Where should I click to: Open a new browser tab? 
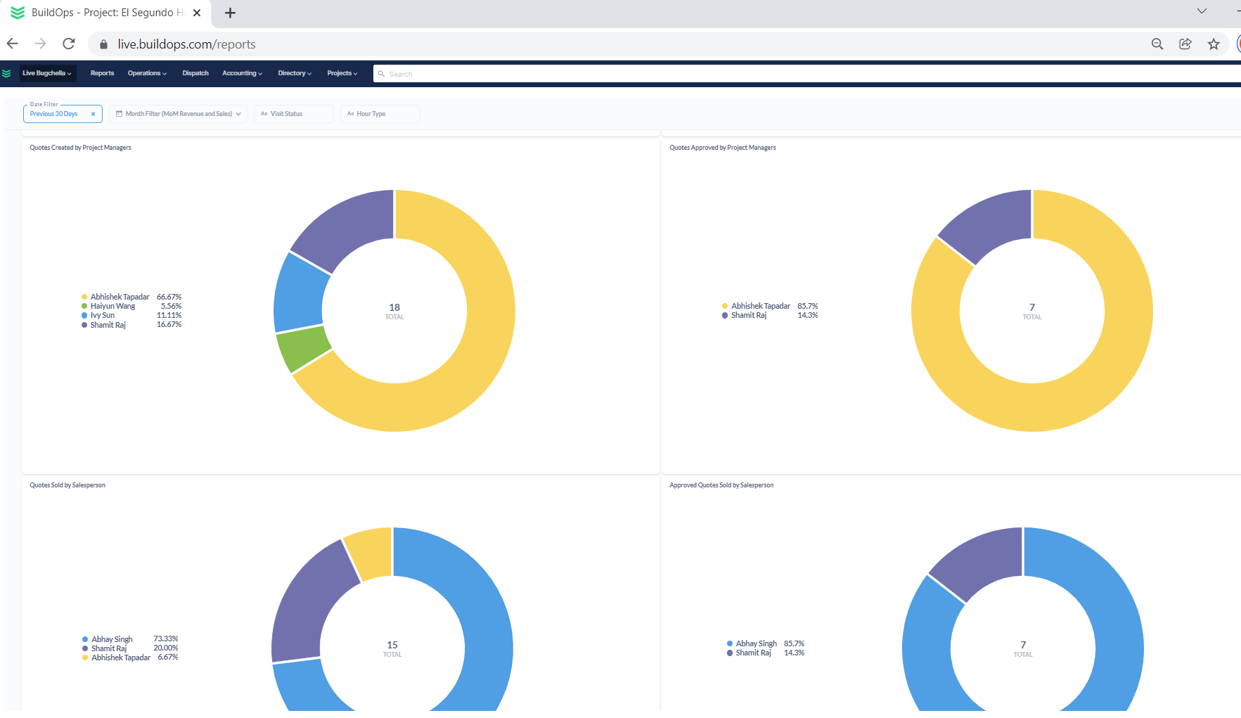(230, 13)
